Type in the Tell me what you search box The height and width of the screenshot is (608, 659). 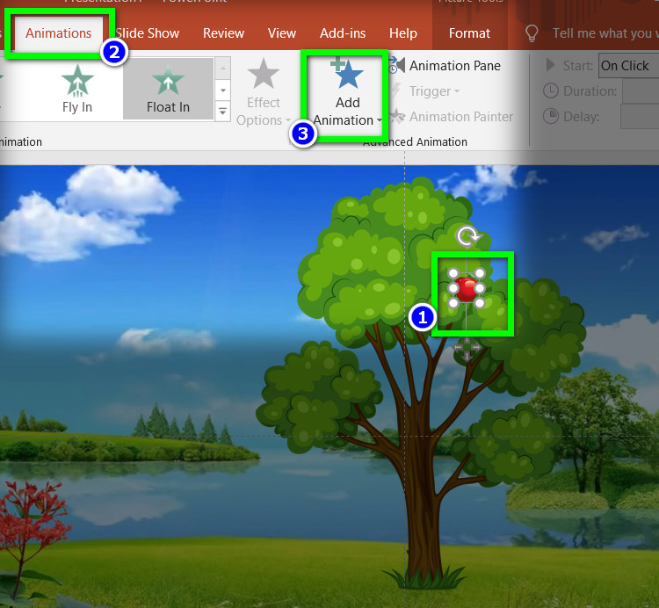point(605,33)
